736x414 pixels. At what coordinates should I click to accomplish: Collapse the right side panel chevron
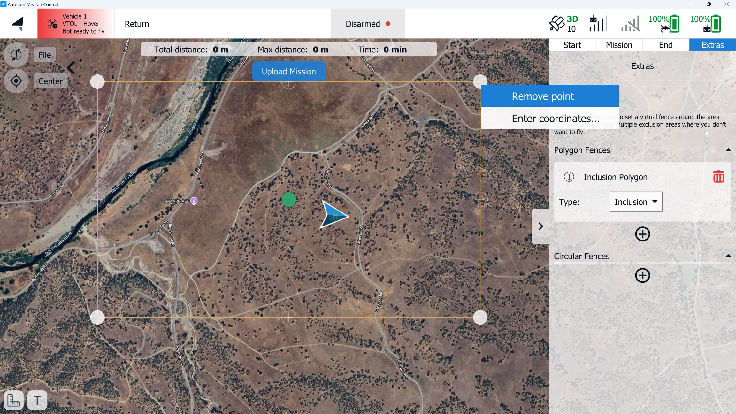click(540, 226)
